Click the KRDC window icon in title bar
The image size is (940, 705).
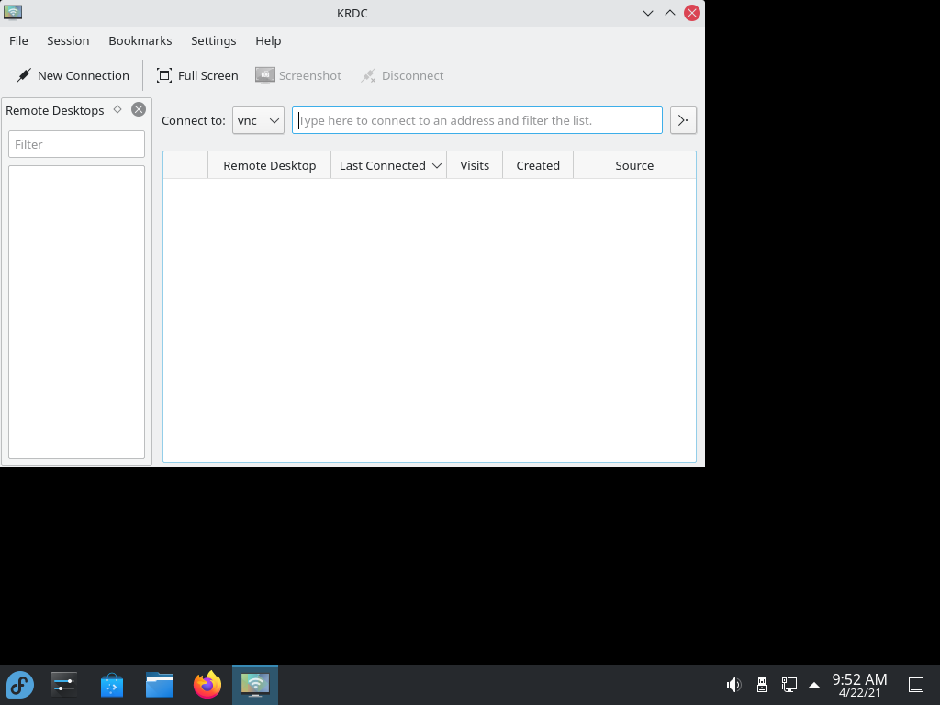click(13, 13)
